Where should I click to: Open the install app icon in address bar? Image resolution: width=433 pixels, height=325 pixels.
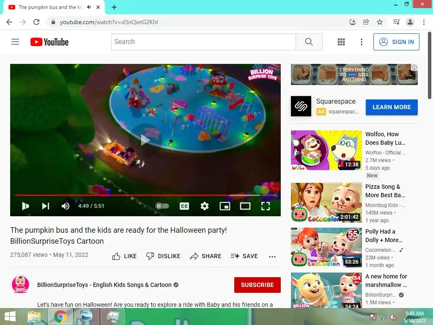coord(352,22)
